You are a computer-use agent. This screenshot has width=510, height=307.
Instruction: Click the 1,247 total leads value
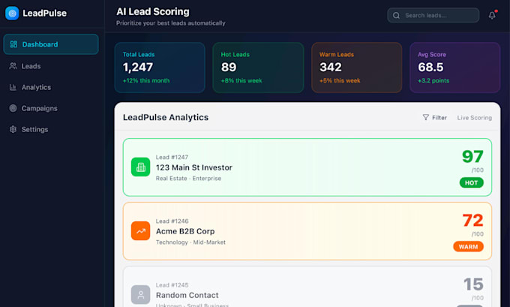point(137,67)
